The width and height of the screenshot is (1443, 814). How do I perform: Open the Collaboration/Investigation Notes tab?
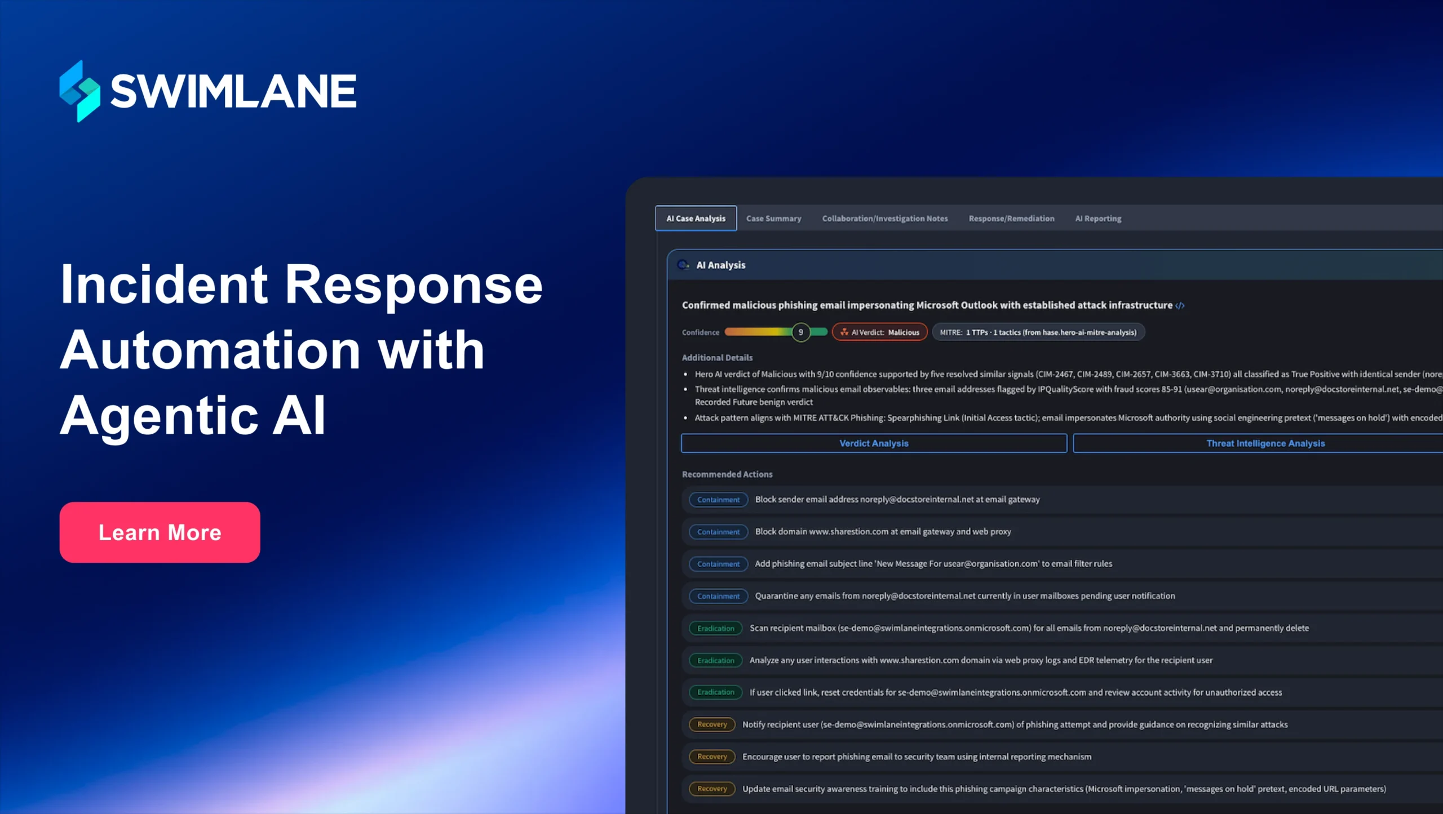pos(884,219)
